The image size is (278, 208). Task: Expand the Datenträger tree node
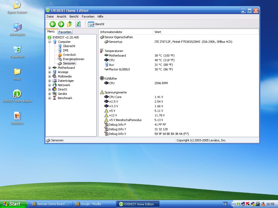[x=50, y=81]
